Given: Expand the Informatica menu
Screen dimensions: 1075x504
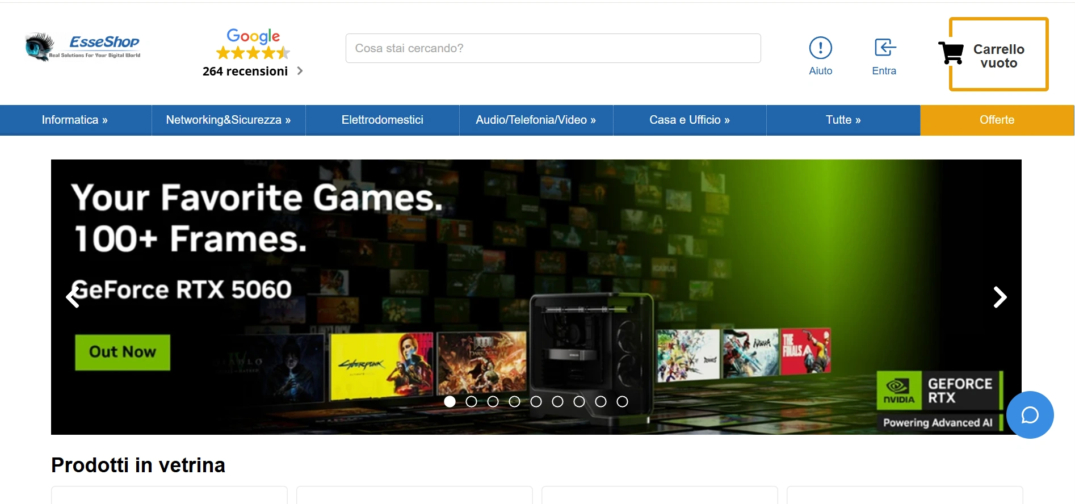Looking at the screenshot, I should pos(75,120).
